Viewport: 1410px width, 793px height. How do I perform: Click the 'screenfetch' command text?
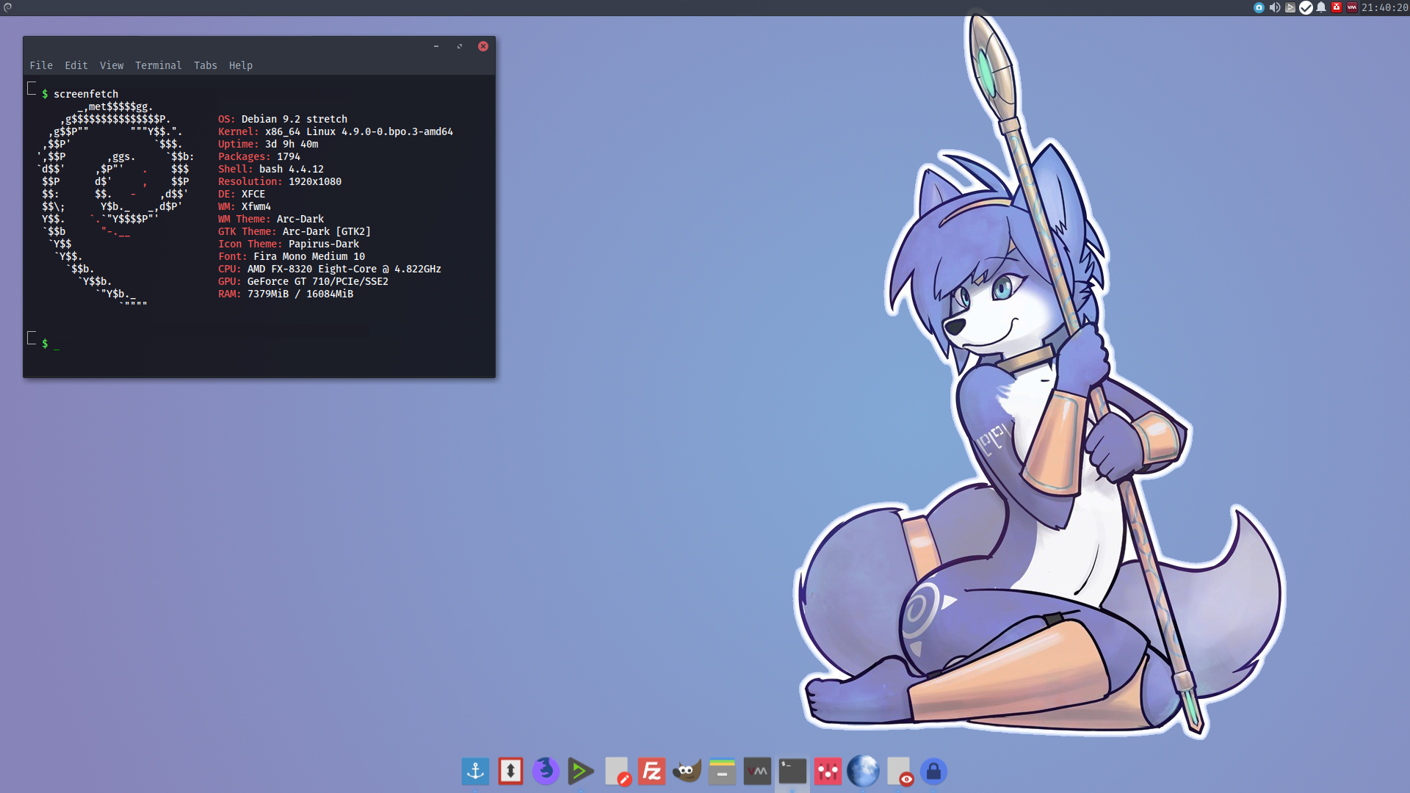pyautogui.click(x=86, y=94)
